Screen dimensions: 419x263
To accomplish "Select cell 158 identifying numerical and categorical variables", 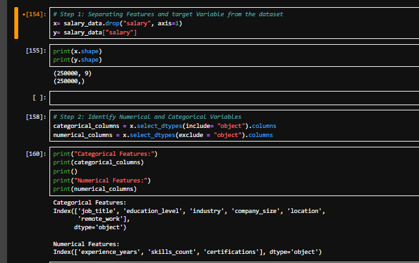I will (x=234, y=125).
